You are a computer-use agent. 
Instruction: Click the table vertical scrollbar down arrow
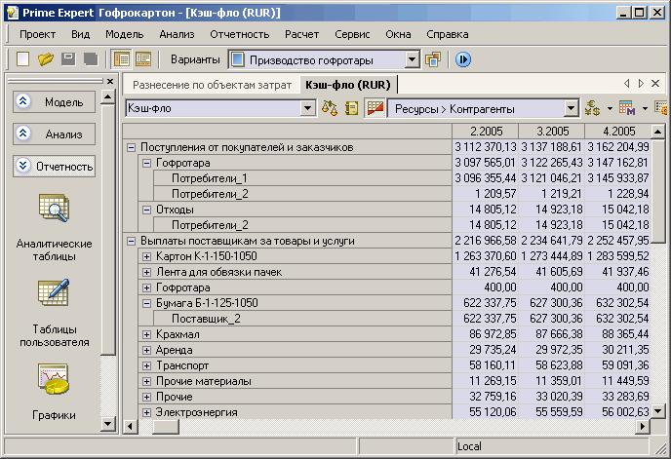pos(657,411)
